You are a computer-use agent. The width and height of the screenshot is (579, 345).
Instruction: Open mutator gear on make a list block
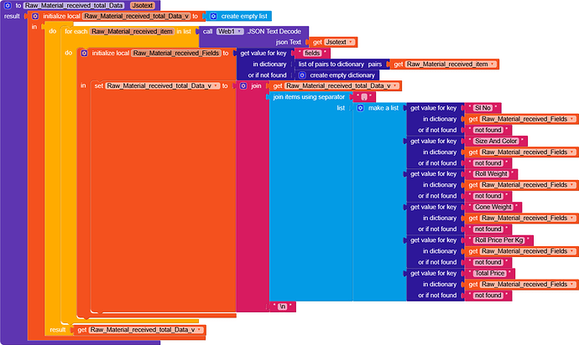pos(360,108)
